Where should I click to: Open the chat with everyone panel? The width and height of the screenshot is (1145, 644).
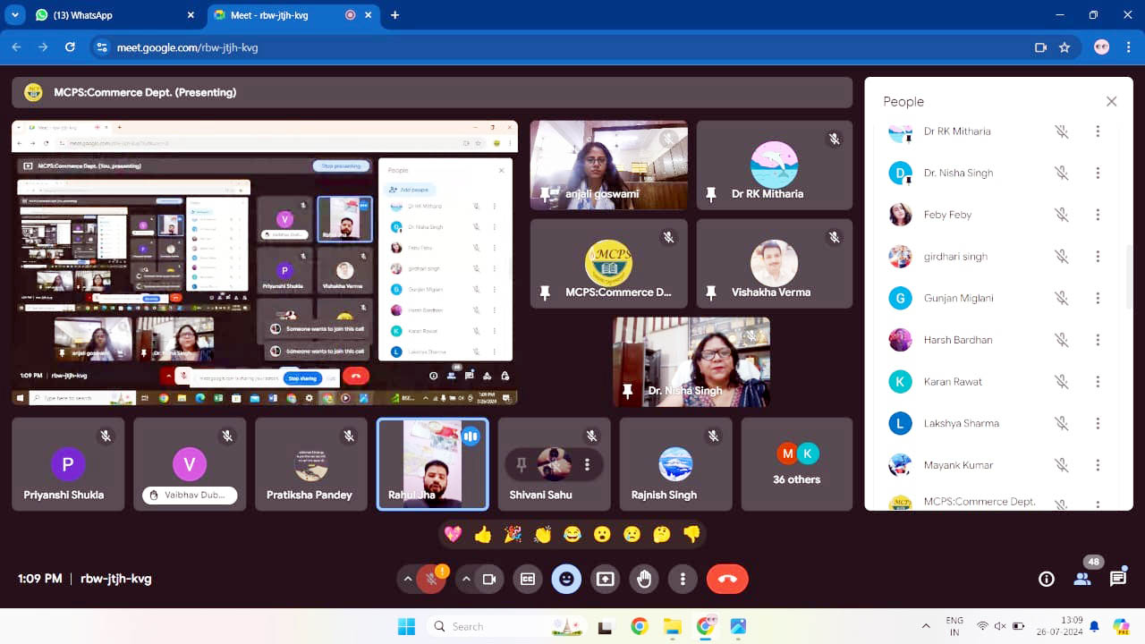1117,579
